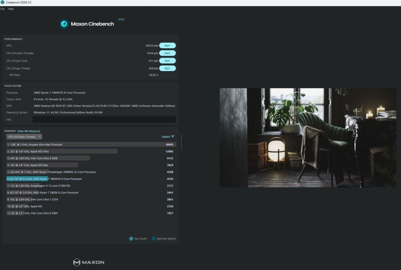This screenshot has width=401, height=270.
Task: Click the Maxon Cinebench logo icon
Action: (x=64, y=24)
